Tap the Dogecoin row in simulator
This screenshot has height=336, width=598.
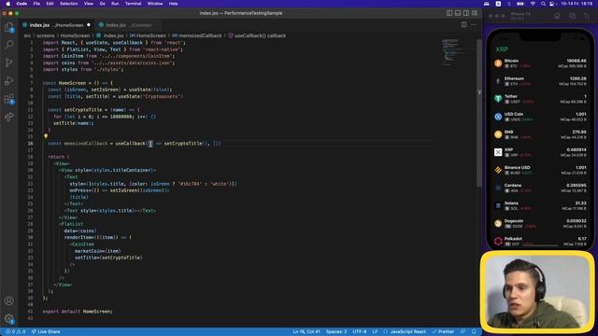540,223
